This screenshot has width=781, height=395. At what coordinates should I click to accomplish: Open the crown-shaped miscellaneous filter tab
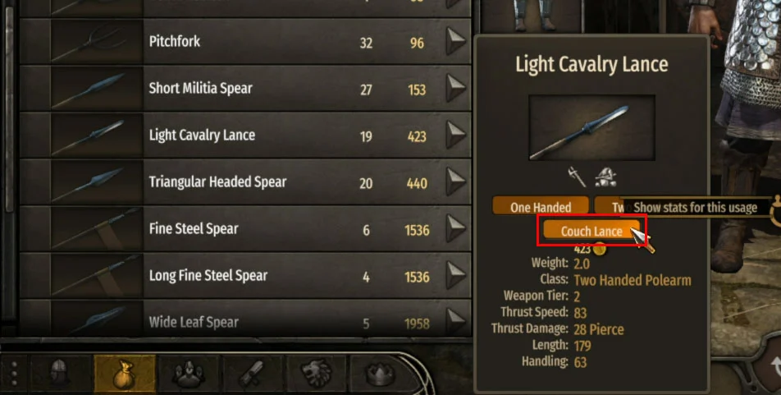point(380,373)
